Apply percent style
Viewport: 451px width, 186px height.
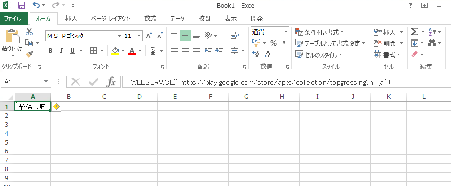(273, 43)
